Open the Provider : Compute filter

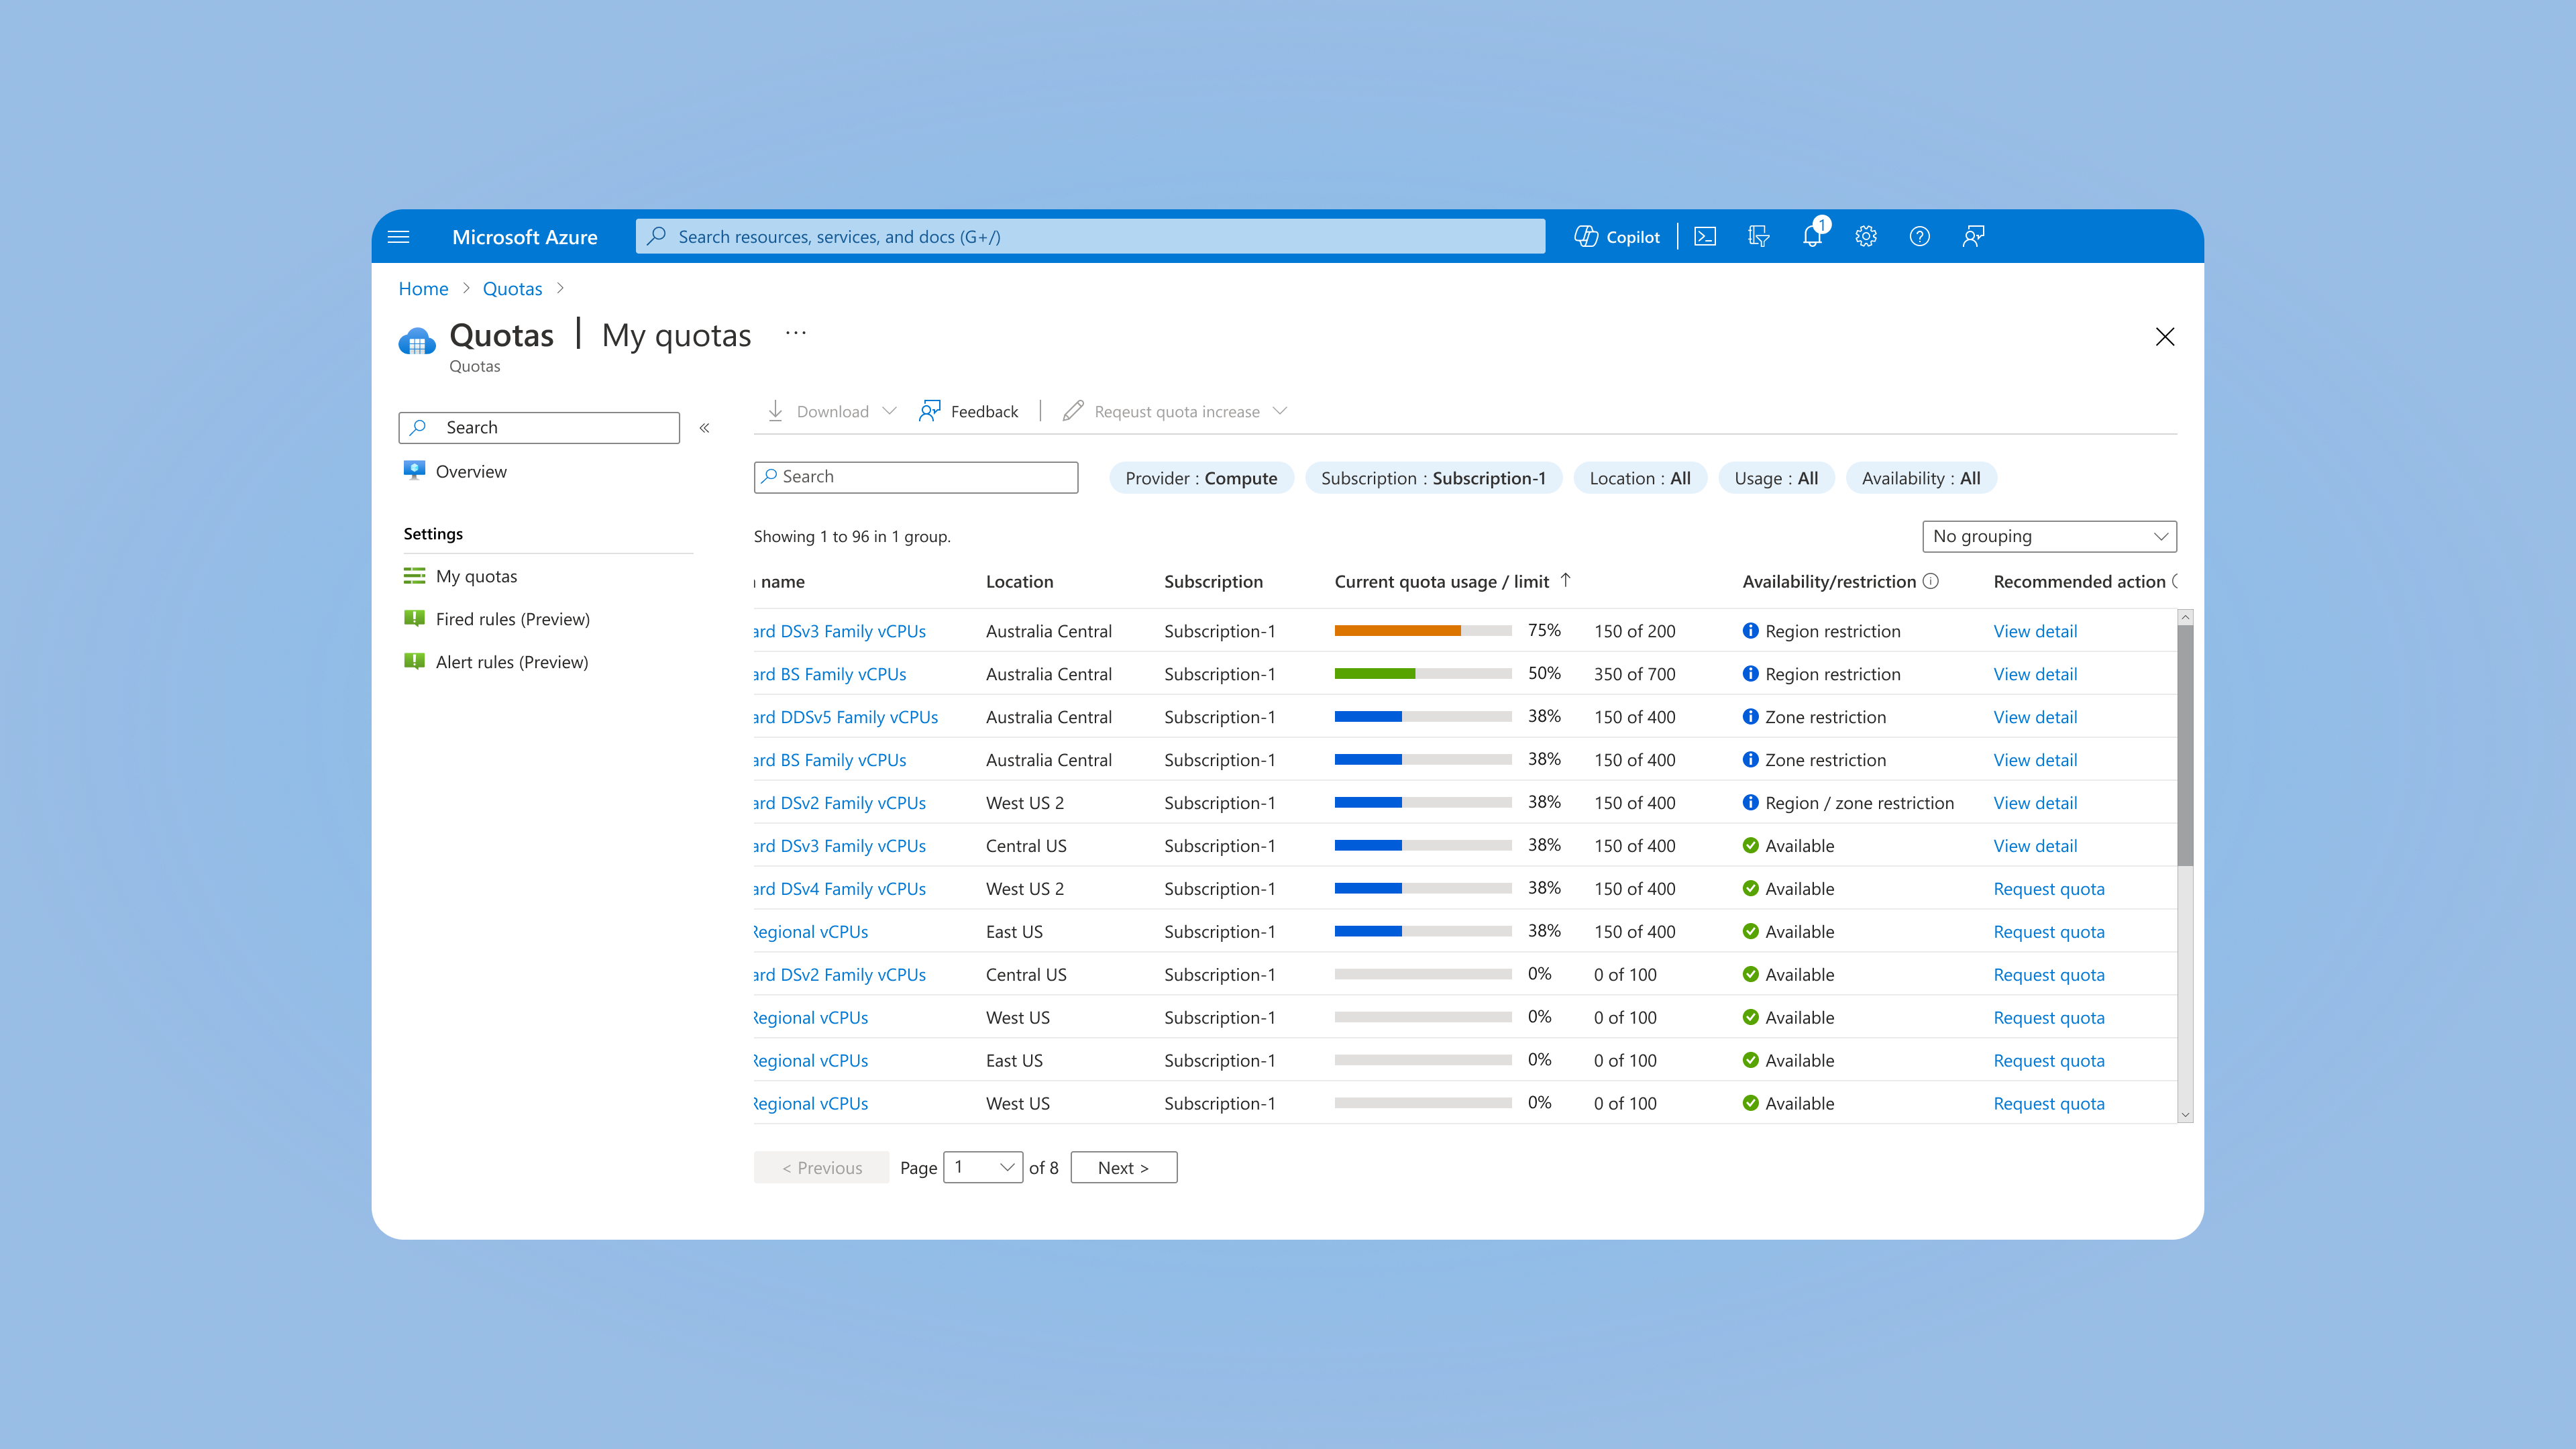[x=1201, y=478]
